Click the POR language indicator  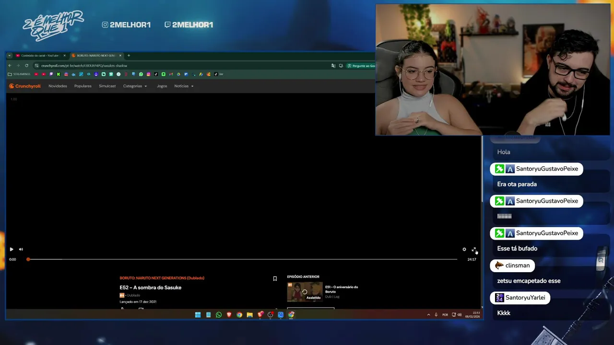pos(445,315)
